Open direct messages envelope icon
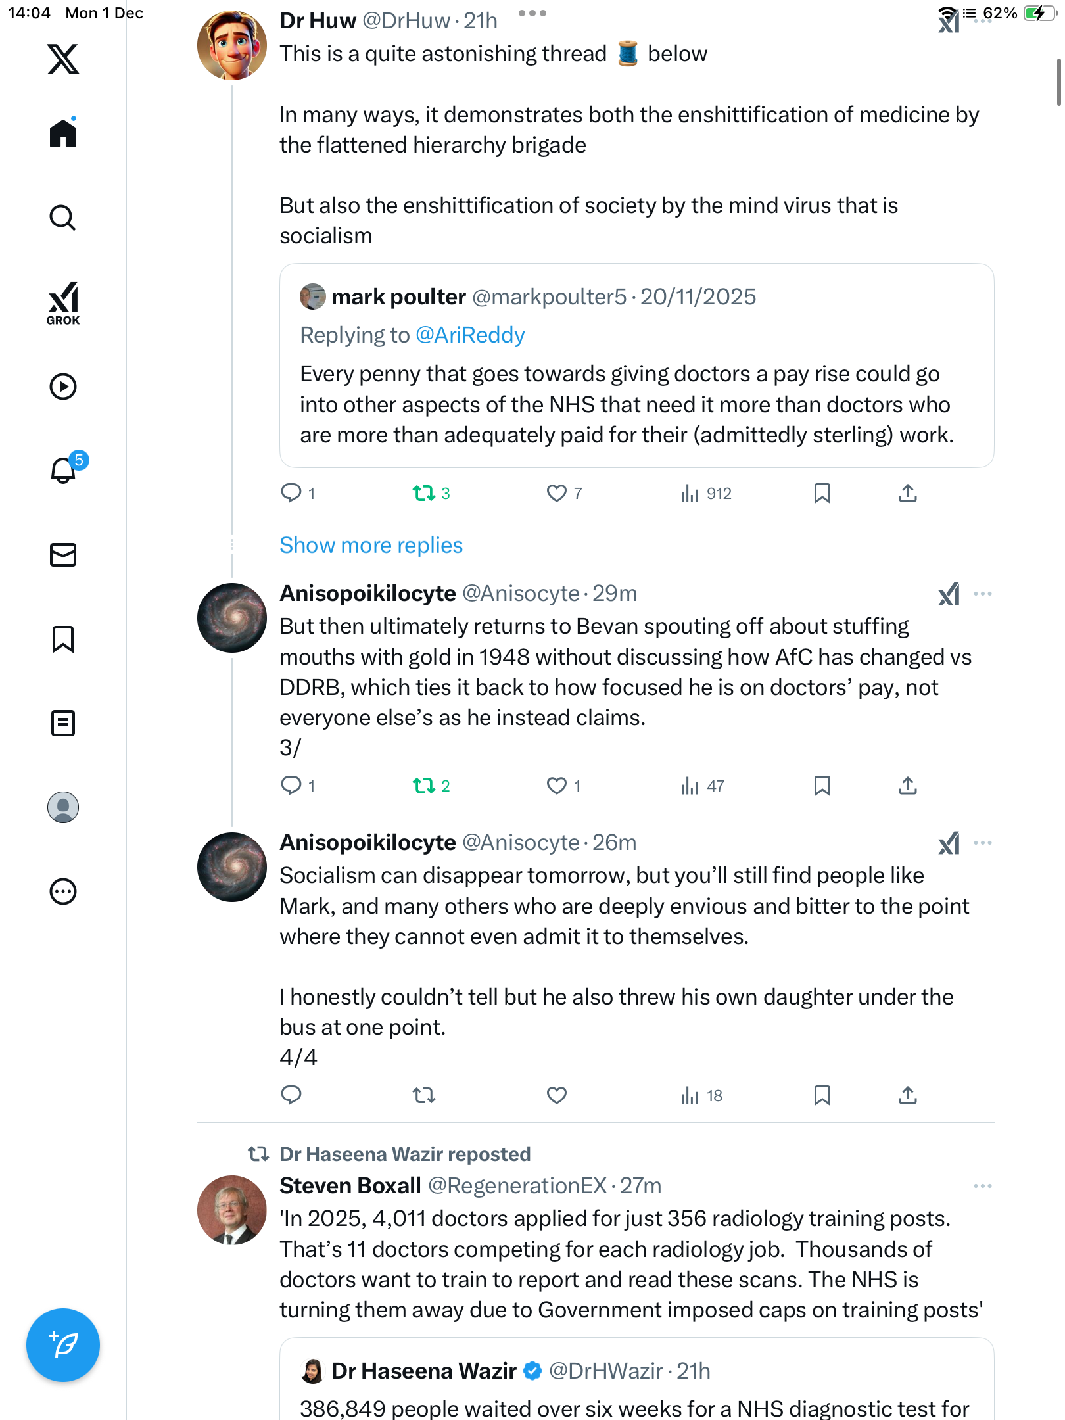 63,555
